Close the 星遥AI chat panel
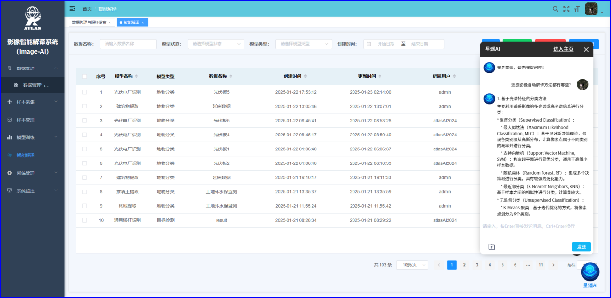 pos(586,49)
